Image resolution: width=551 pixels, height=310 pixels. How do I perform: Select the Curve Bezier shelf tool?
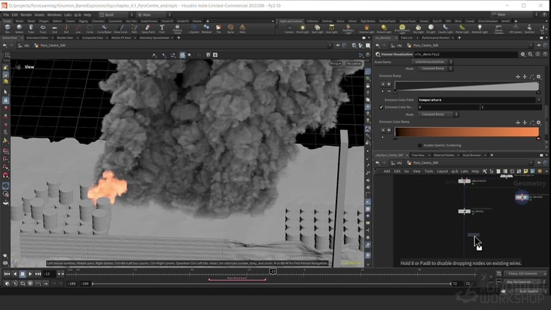(104, 28)
